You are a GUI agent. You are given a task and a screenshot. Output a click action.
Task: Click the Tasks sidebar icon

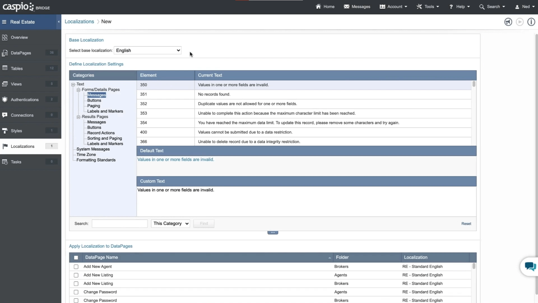pyautogui.click(x=5, y=162)
